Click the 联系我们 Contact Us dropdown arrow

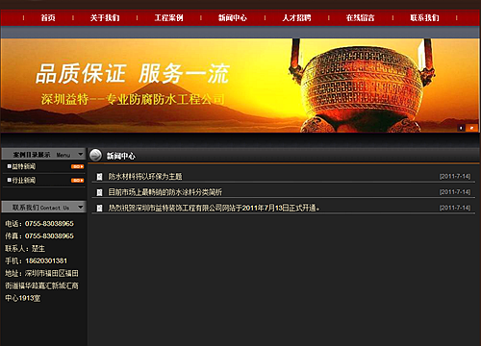pos(81,208)
